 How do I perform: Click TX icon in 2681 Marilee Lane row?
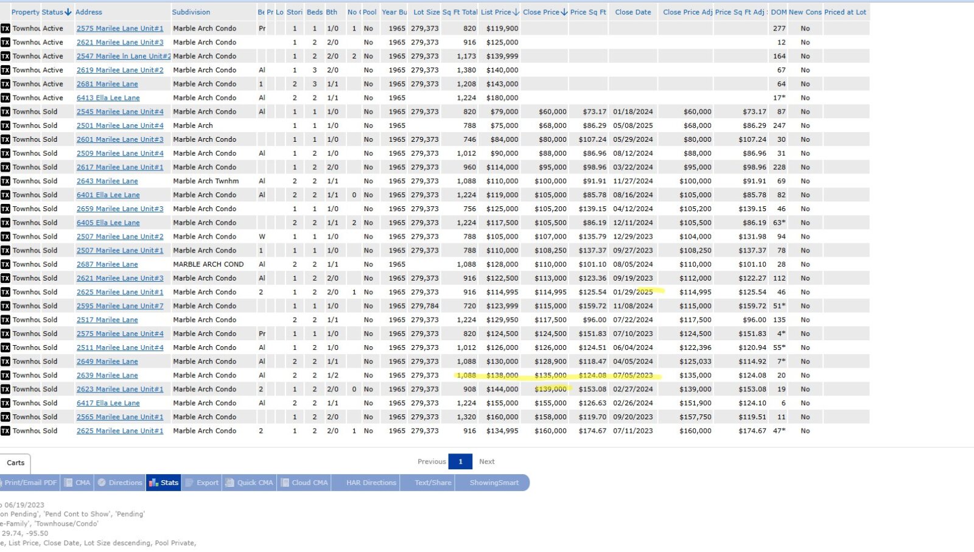coord(5,84)
